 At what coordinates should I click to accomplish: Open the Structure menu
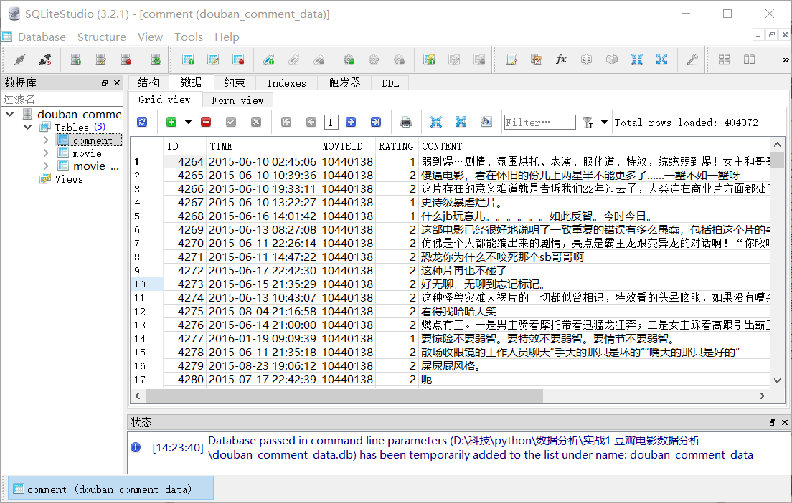pos(102,37)
